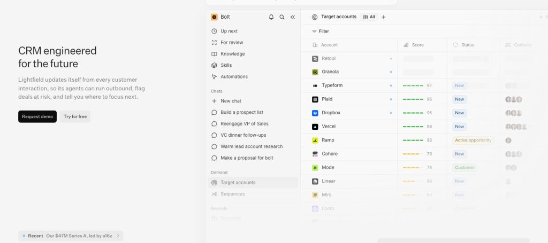Click the Mode account logo
The image size is (548, 243).
[315, 168]
